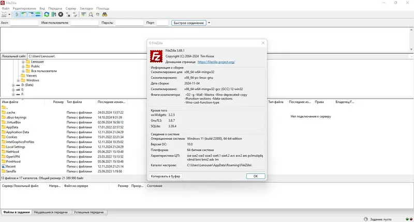Image resolution: width=414 pixels, height=222 pixels.
Task: Toggle the message log display button
Action: pos(17,14)
